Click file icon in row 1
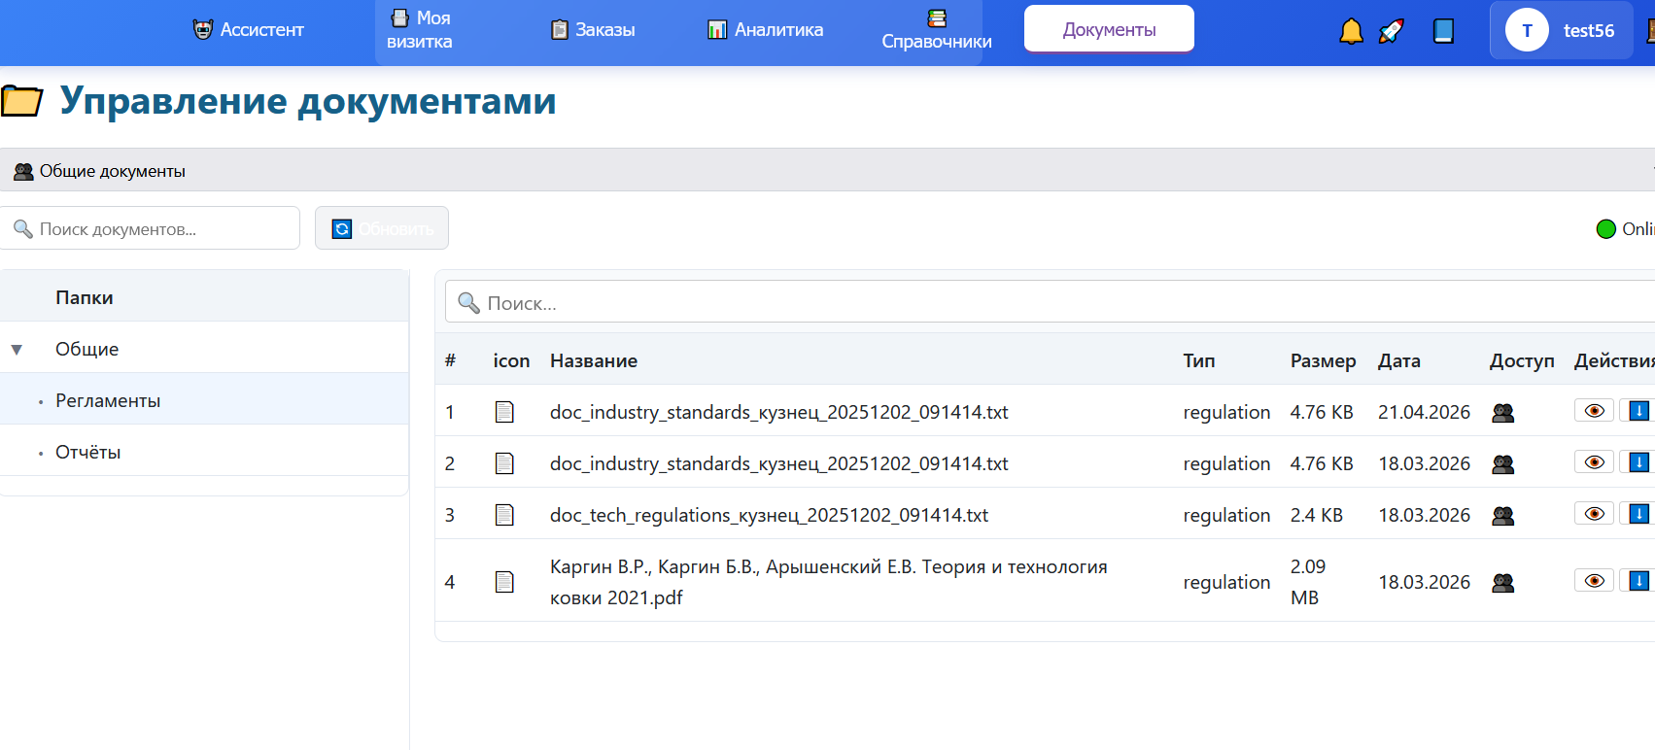1655x750 pixels. pyautogui.click(x=504, y=412)
